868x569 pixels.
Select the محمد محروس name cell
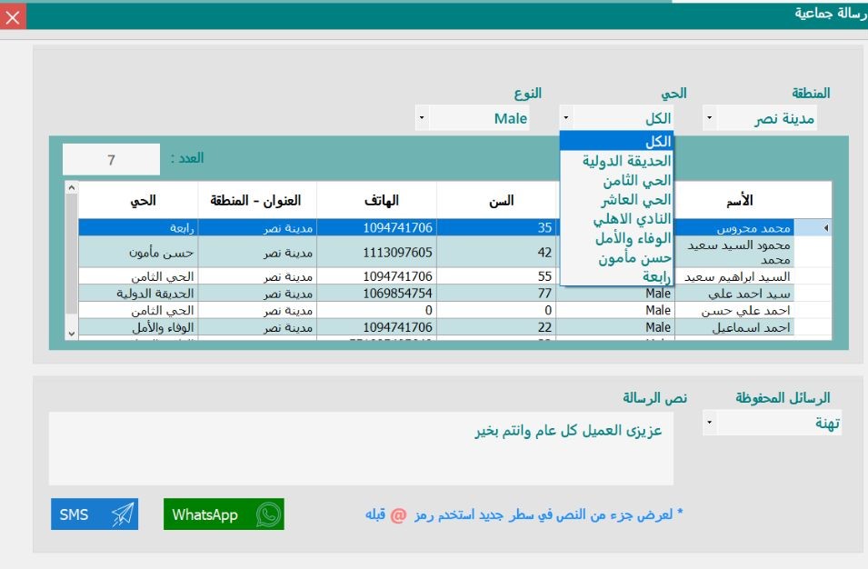pyautogui.click(x=735, y=228)
